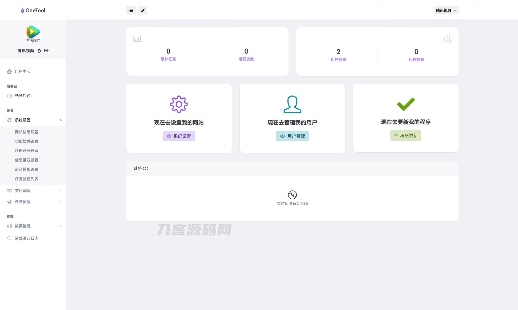This screenshot has height=310, width=518.
Task: Expand the 支付配置 menu arrow
Action: coord(61,191)
